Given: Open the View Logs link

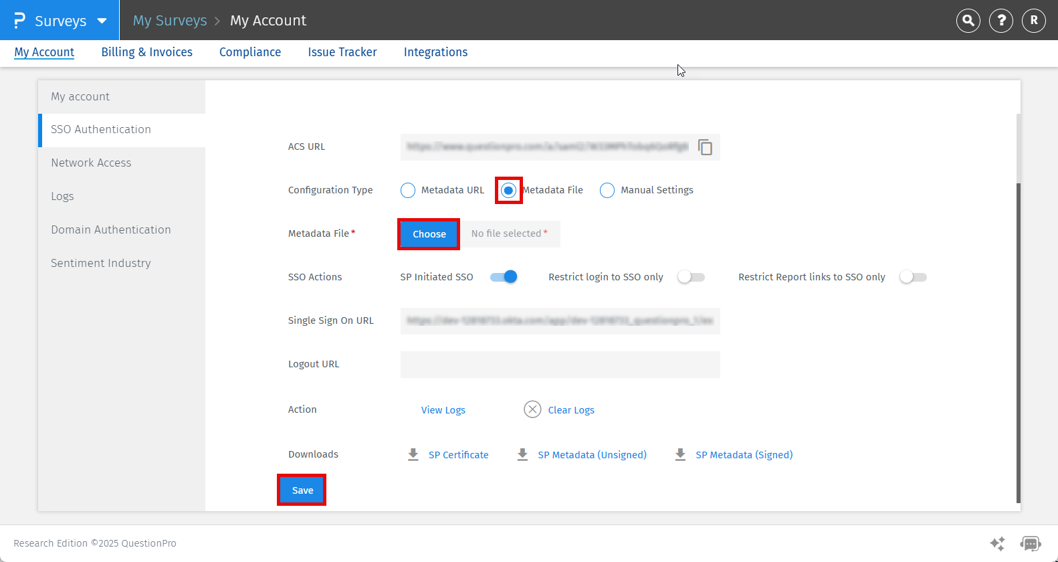Looking at the screenshot, I should pos(443,410).
